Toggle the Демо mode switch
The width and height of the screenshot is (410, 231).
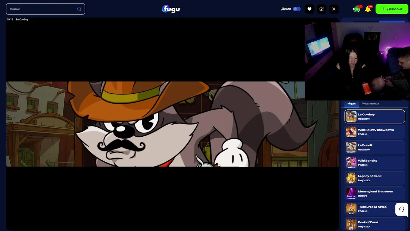(x=297, y=9)
